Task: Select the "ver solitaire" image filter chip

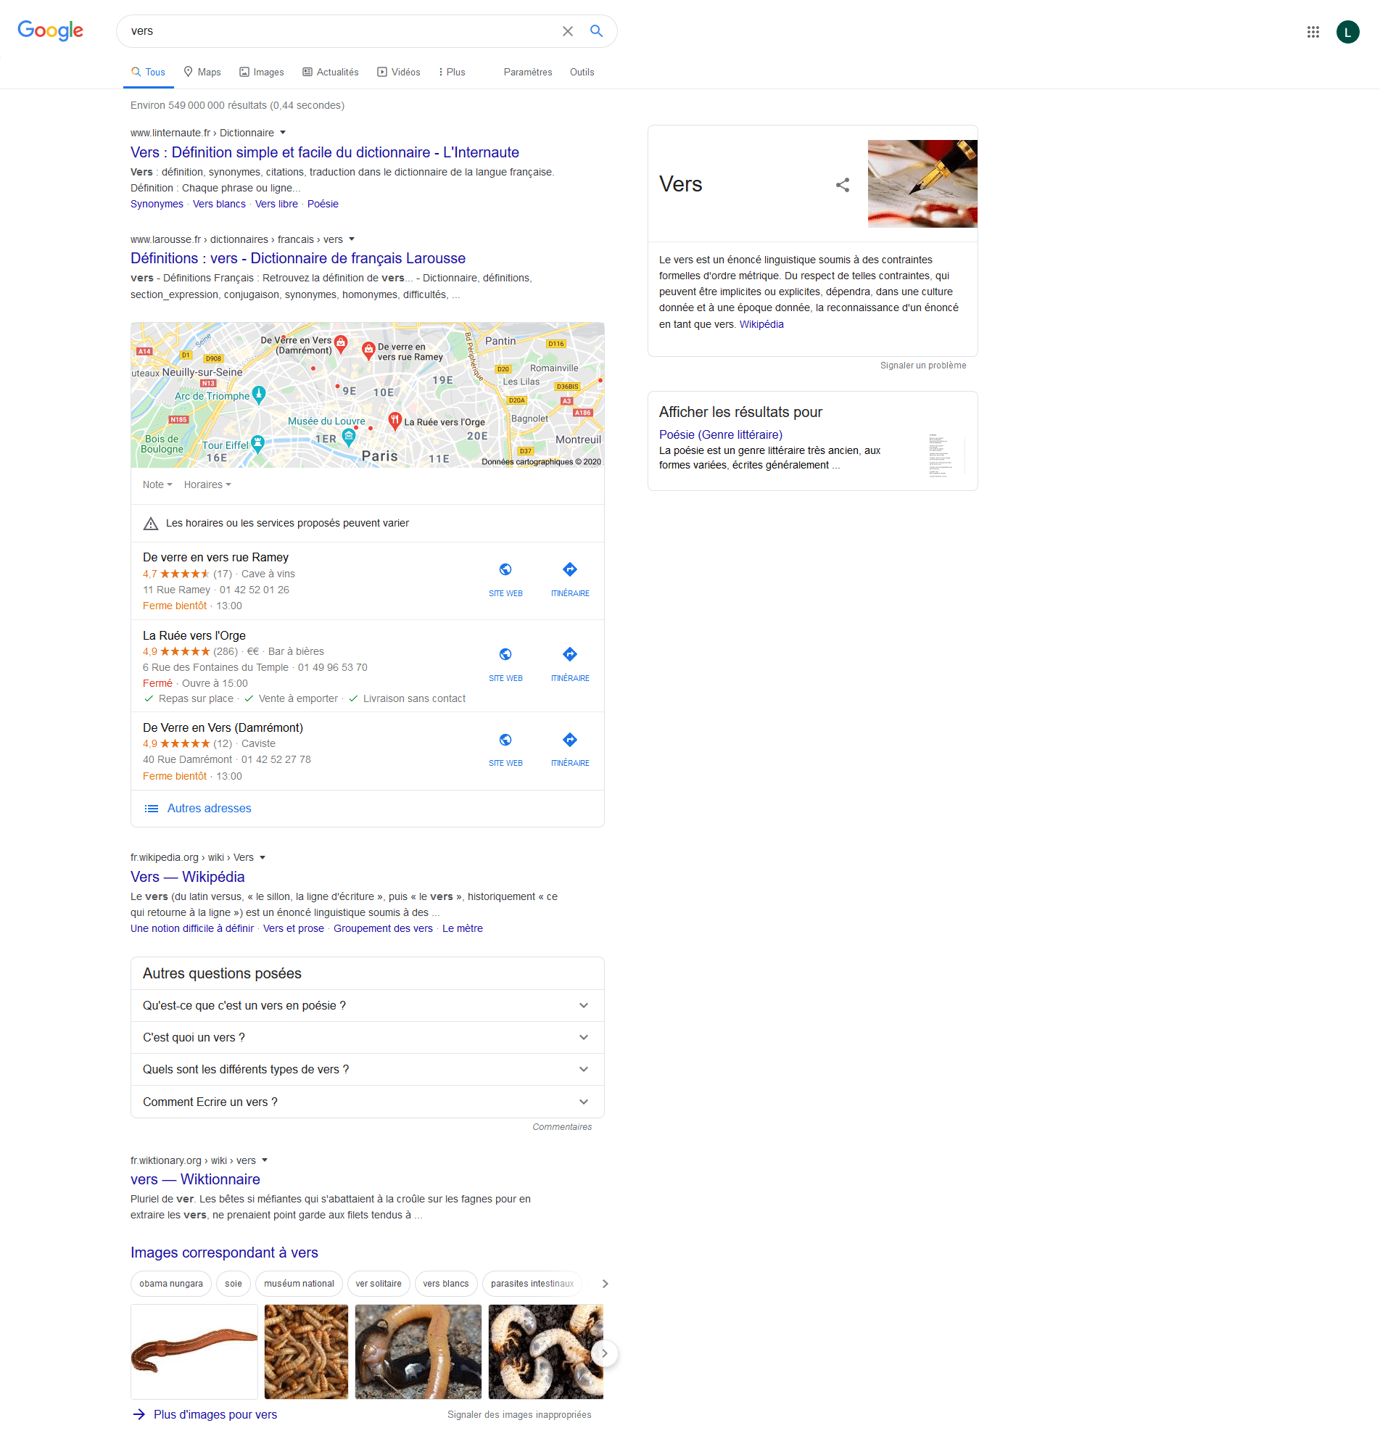Action: [378, 1284]
